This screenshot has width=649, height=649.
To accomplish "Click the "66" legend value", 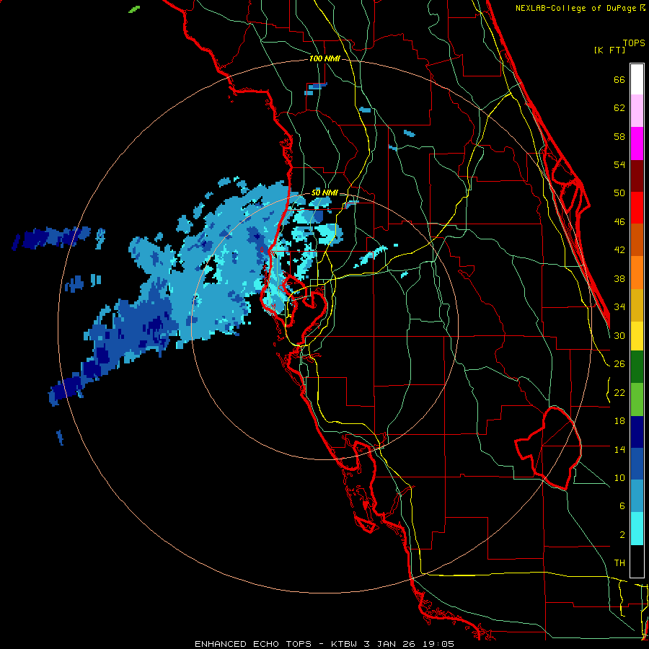I will tap(619, 80).
